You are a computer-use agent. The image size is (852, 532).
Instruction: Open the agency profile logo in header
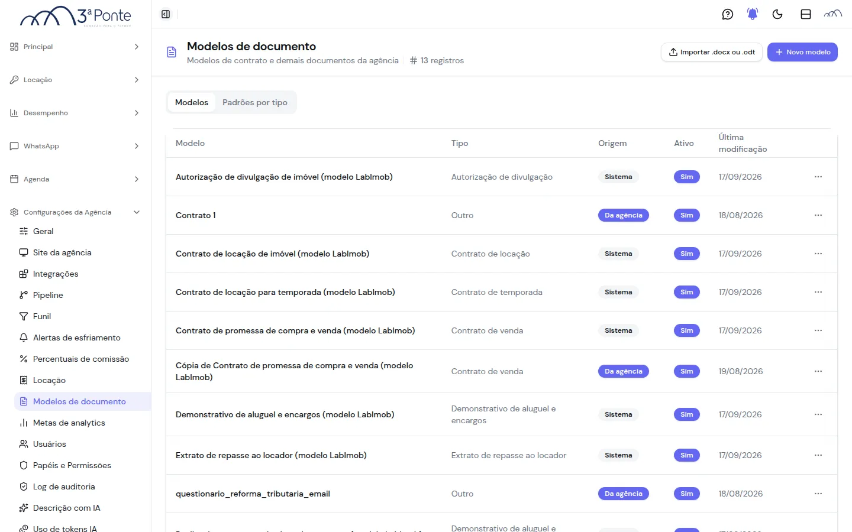(833, 14)
